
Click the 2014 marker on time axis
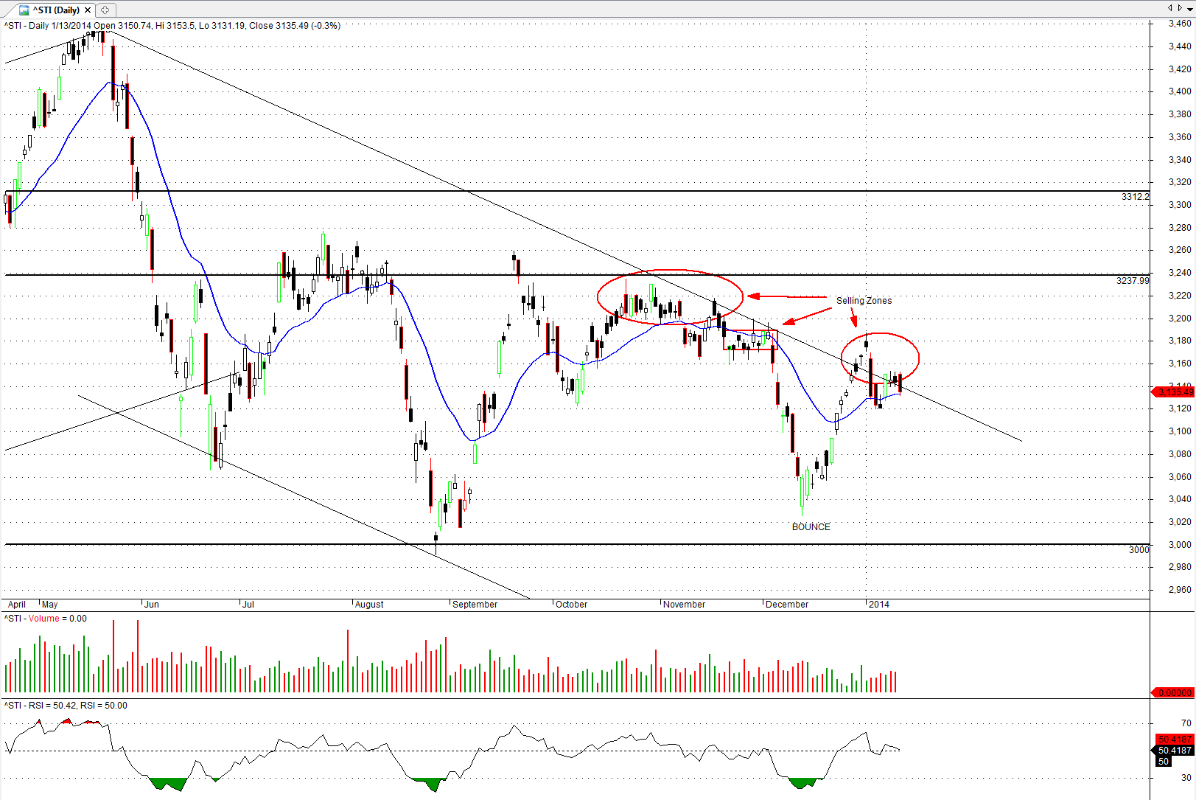(878, 604)
